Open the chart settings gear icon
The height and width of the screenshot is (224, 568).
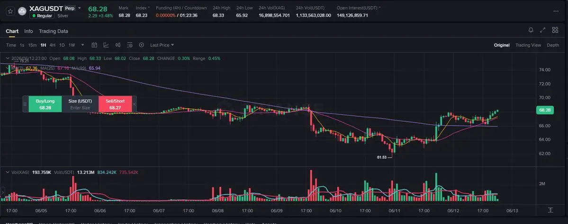coord(141,45)
